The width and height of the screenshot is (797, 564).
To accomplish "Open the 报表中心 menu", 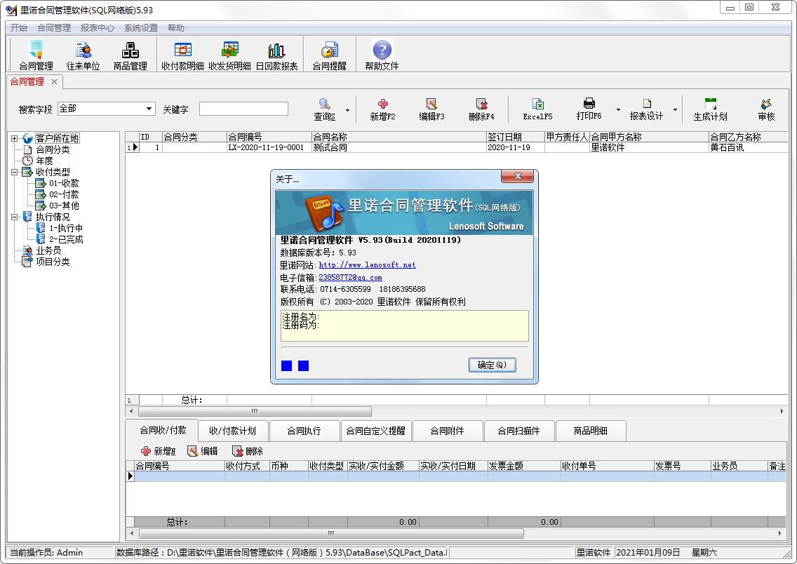I will point(97,28).
